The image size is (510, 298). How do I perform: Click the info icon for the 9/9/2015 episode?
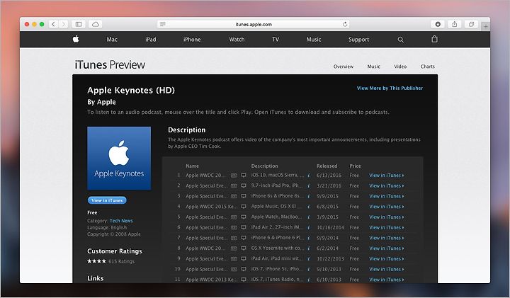click(x=308, y=196)
